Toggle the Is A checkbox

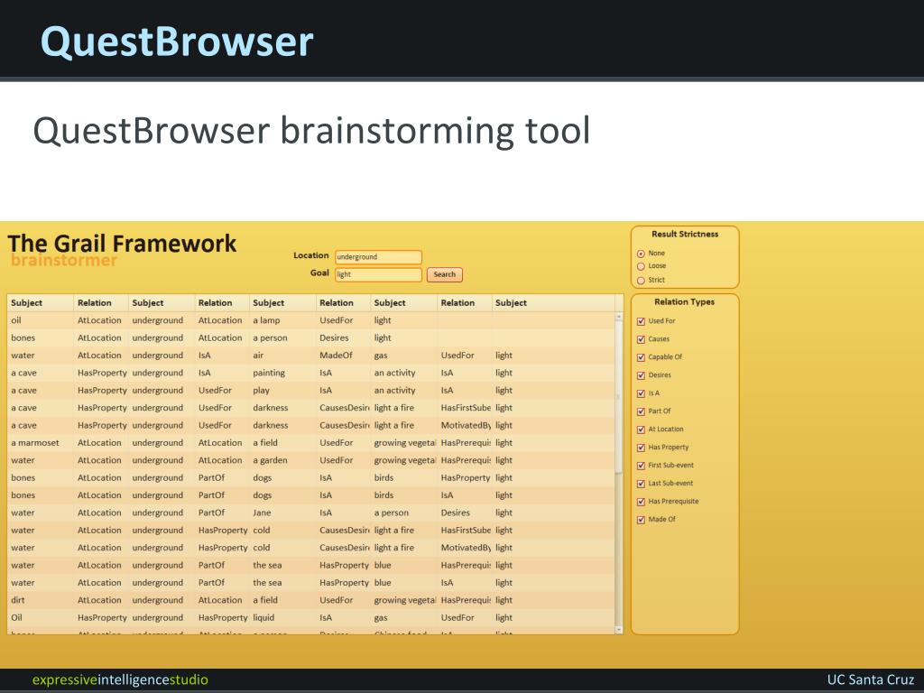point(642,393)
